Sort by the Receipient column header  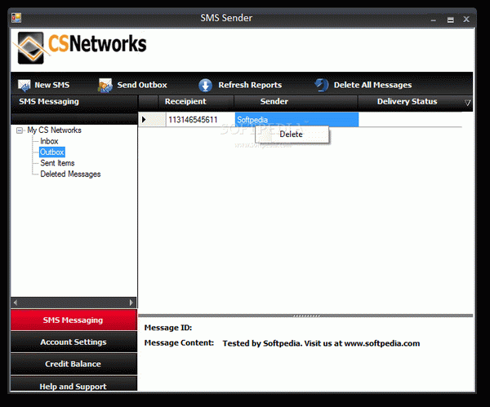point(196,102)
